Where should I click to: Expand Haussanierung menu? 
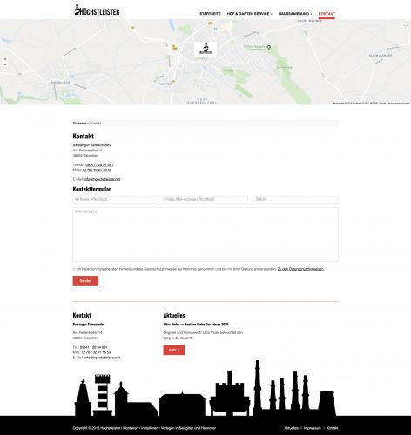click(x=295, y=14)
